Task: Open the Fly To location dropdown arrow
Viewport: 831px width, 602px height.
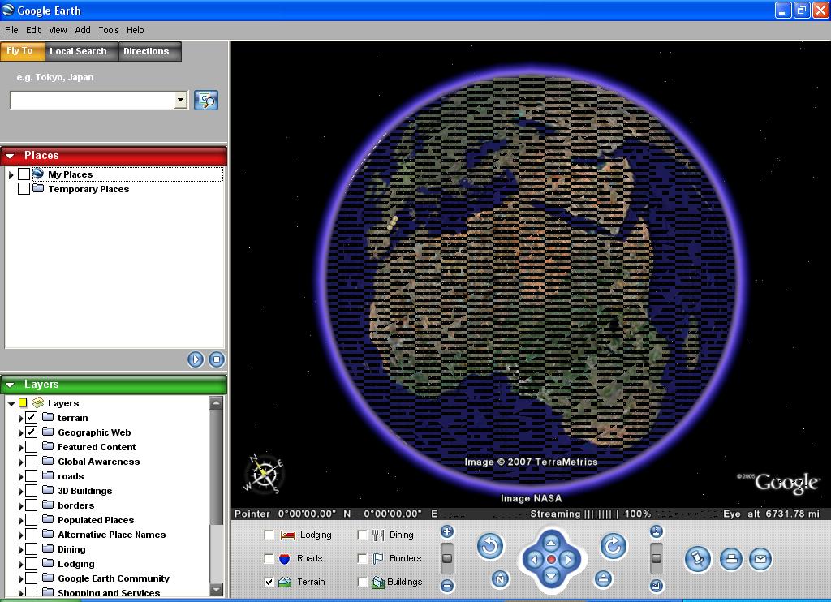Action: click(181, 100)
